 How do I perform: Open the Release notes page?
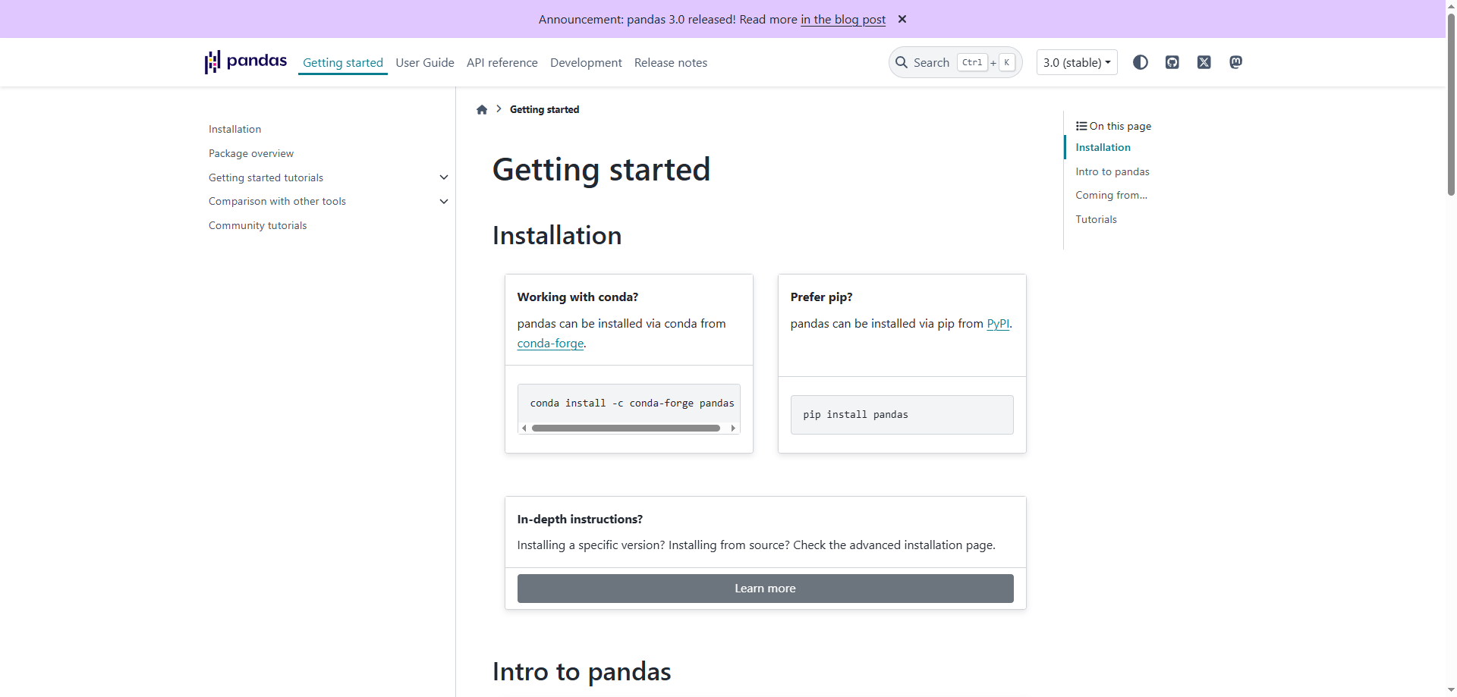pyautogui.click(x=670, y=62)
